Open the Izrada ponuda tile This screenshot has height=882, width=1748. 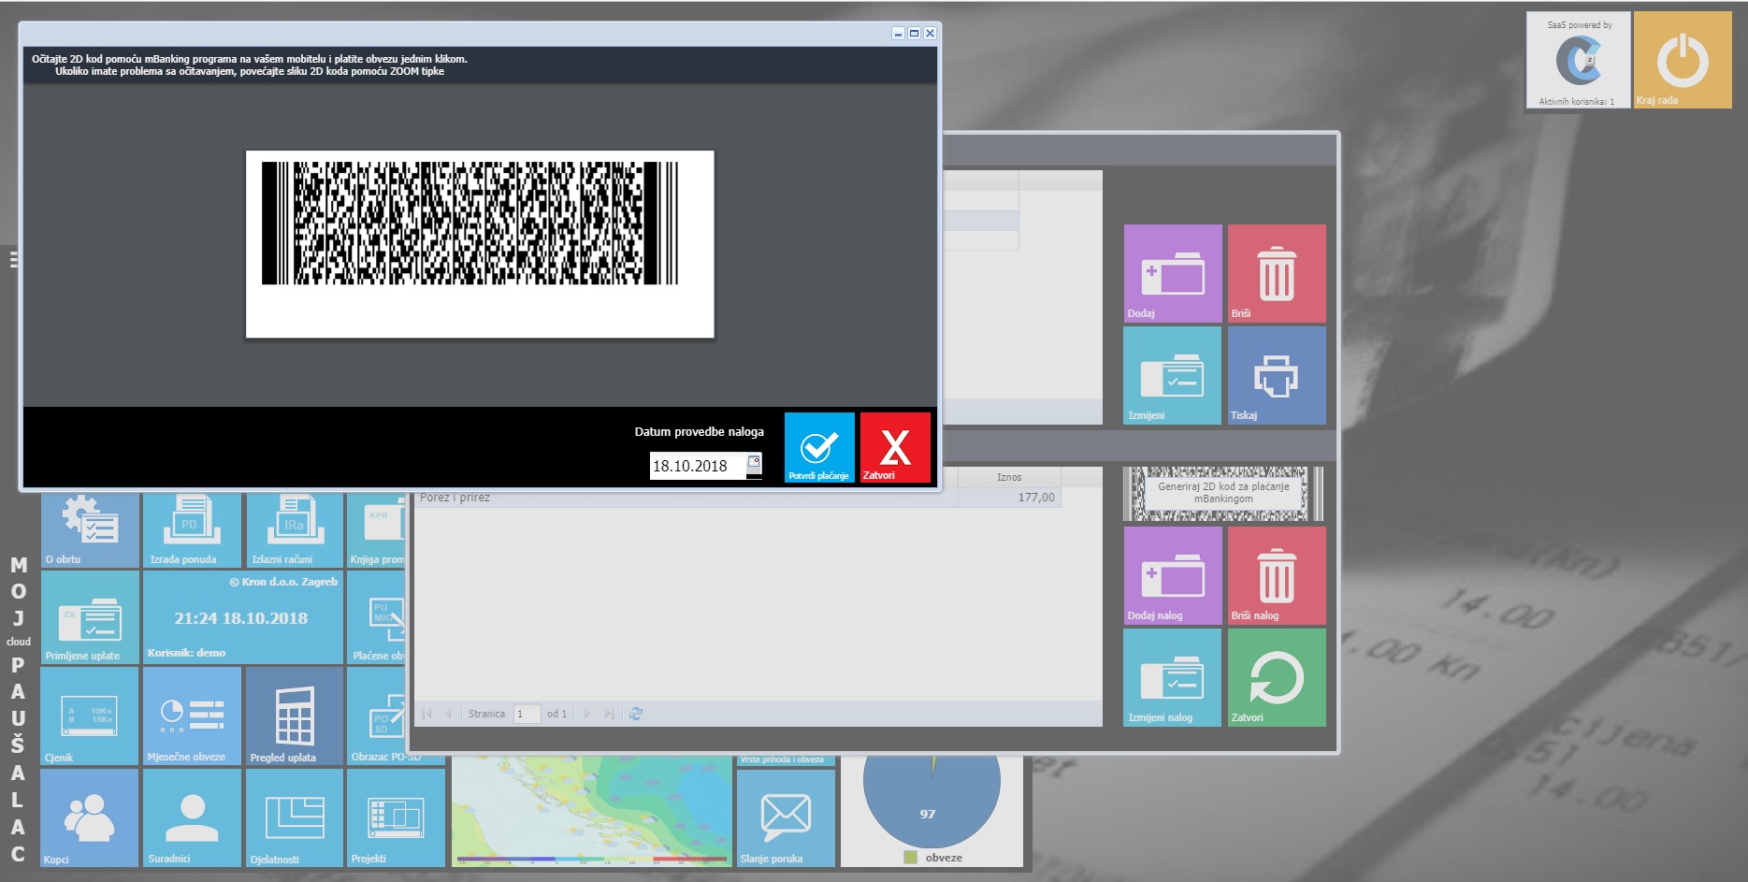(192, 530)
